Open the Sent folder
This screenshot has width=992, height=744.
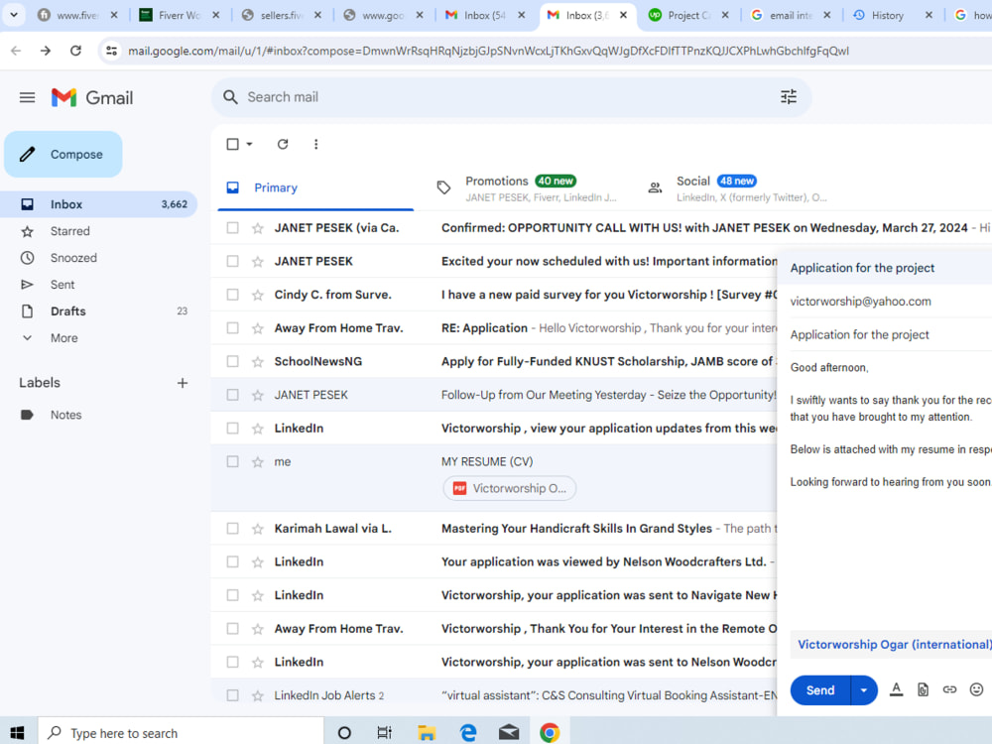tap(99, 285)
